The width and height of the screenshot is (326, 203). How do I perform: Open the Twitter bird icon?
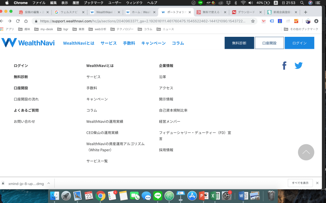pos(299,65)
